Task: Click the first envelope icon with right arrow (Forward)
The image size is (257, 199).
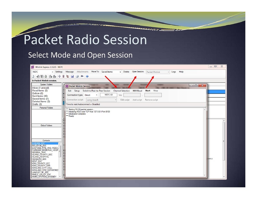Action: click(50, 76)
